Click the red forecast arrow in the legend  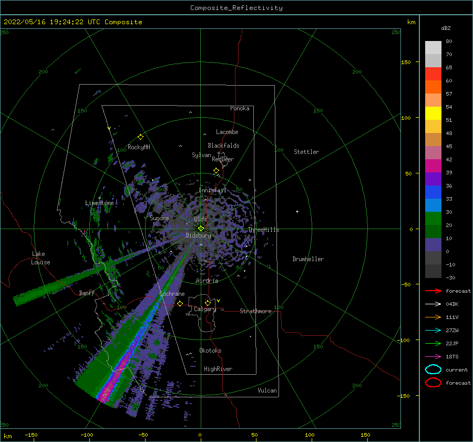point(433,291)
